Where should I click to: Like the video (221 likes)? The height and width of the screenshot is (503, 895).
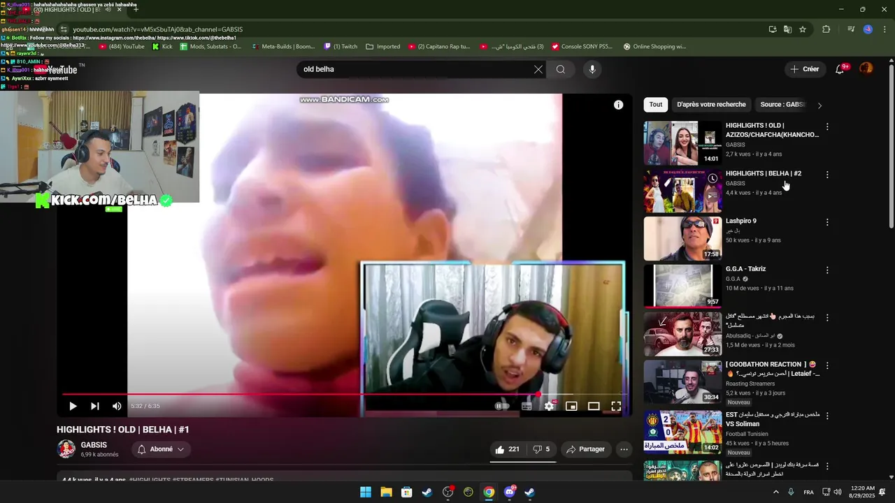[508, 449]
